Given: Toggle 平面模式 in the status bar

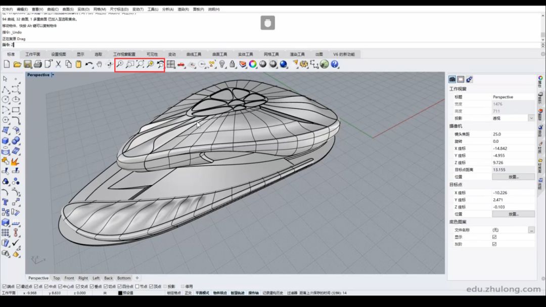Looking at the screenshot, I should coord(202,293).
